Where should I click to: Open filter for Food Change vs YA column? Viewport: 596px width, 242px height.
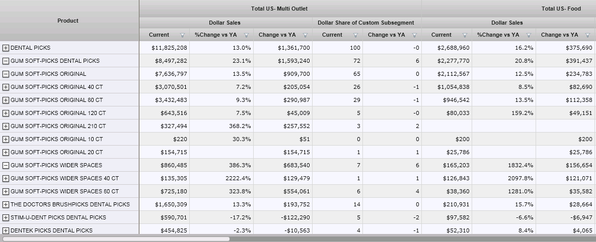tap(587, 35)
